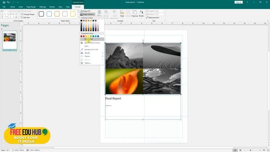Open the Help tab
270x152 pixels.
click(x=67, y=7)
